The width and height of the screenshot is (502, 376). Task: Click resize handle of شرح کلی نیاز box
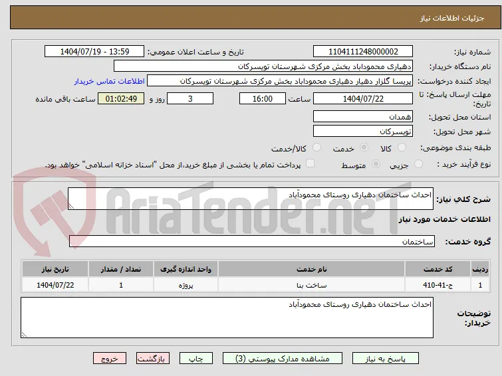point(71,207)
